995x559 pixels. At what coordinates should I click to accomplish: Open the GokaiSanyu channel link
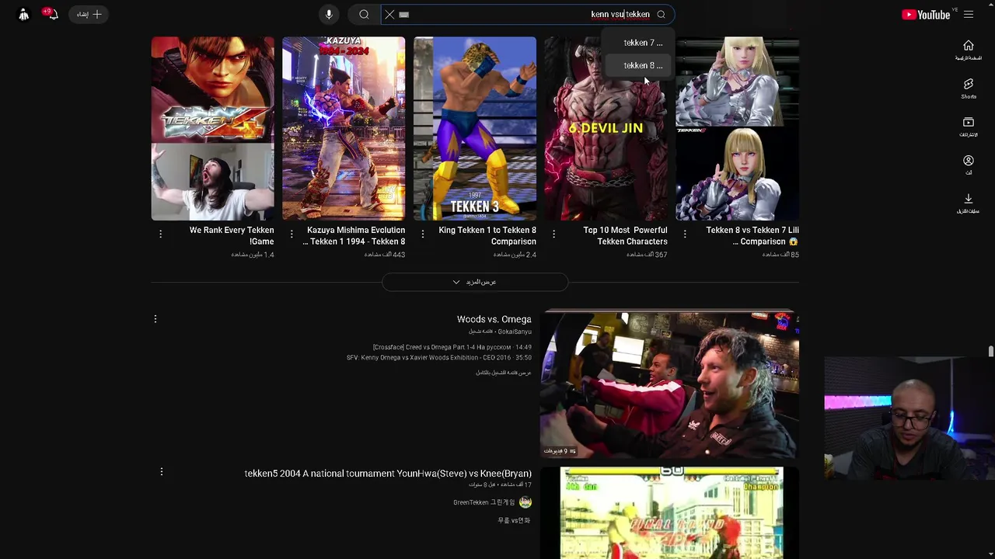tap(515, 332)
